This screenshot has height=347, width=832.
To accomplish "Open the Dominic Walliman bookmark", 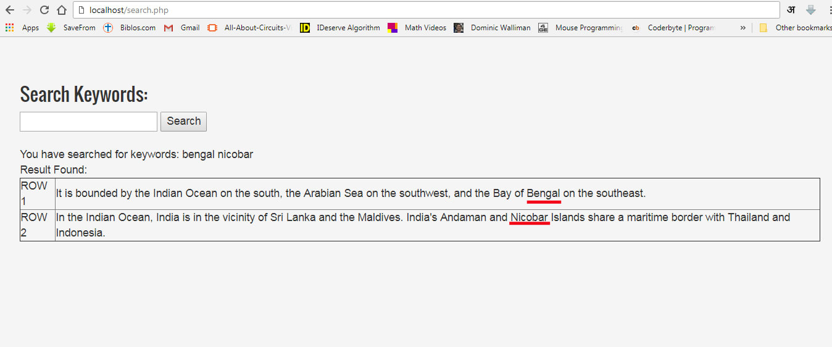I will coord(493,28).
